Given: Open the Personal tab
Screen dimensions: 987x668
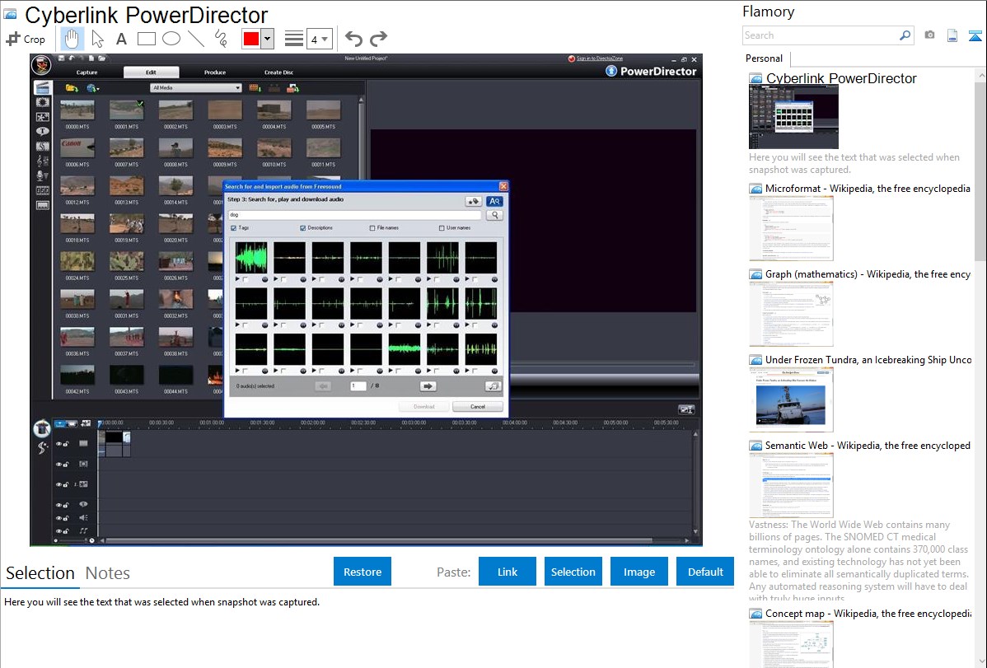Looking at the screenshot, I should pyautogui.click(x=764, y=58).
